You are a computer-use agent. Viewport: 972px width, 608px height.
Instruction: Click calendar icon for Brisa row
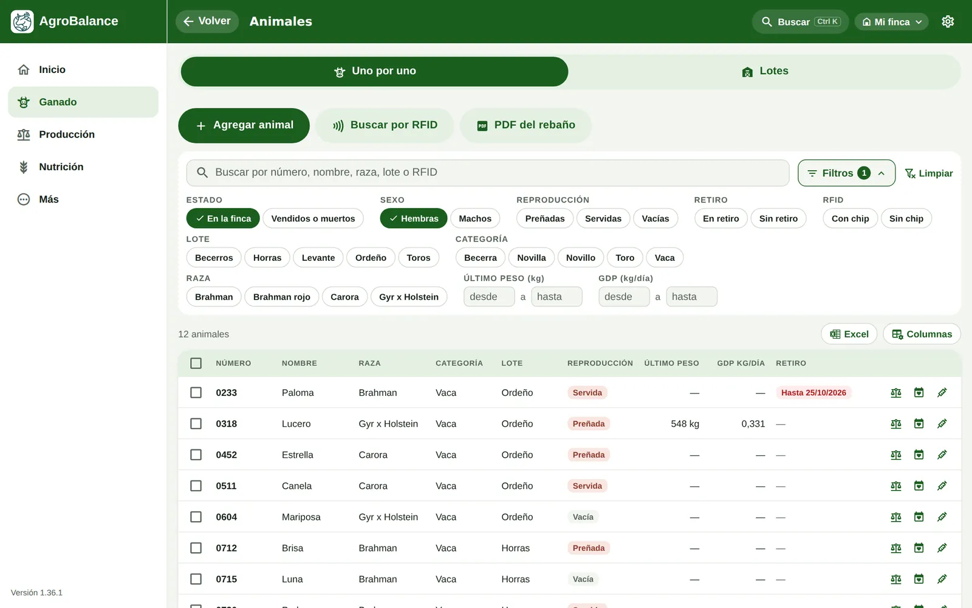tap(919, 548)
